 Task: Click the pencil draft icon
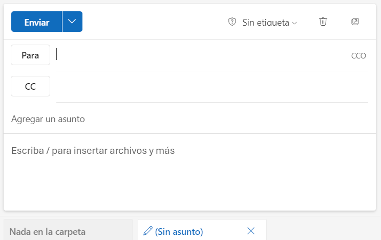(x=148, y=231)
